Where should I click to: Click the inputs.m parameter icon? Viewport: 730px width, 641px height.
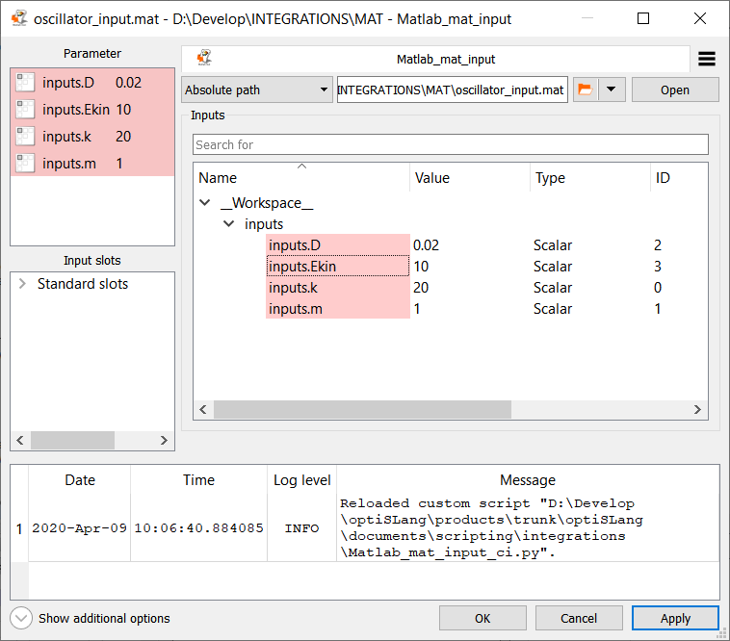26,164
